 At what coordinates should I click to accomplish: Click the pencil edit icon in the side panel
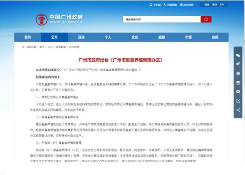click(x=238, y=101)
